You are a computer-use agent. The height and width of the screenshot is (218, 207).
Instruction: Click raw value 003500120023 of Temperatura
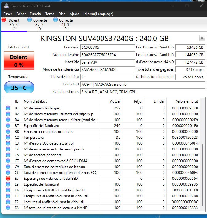click(x=185, y=137)
